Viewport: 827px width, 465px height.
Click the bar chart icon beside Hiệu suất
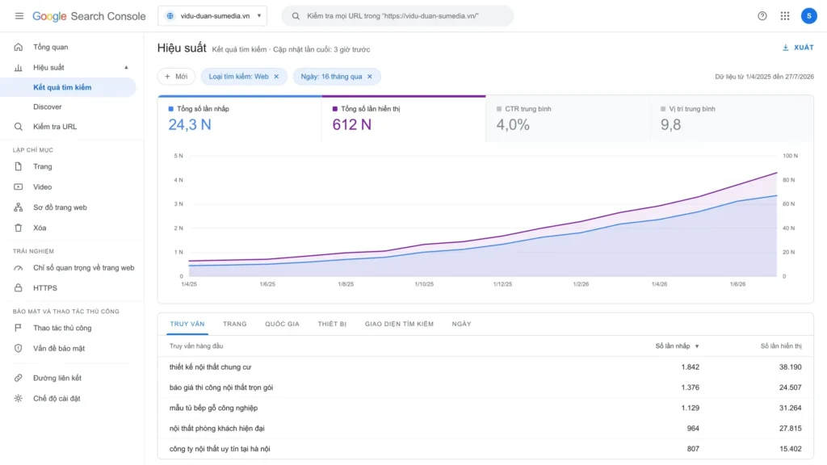point(19,68)
